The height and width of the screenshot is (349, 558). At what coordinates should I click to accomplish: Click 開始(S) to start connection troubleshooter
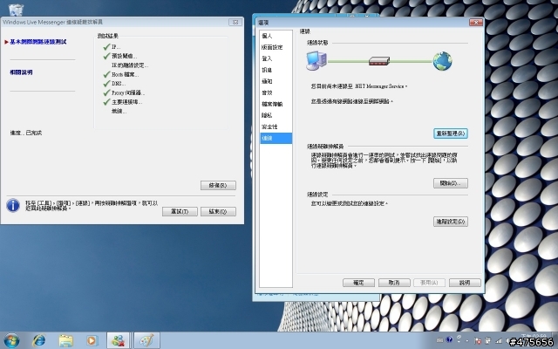(451, 183)
